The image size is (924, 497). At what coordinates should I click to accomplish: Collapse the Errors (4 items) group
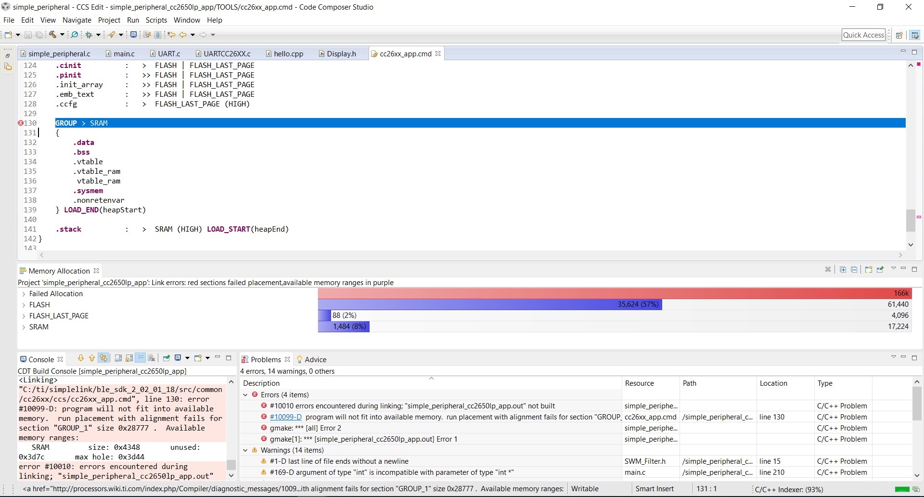245,395
